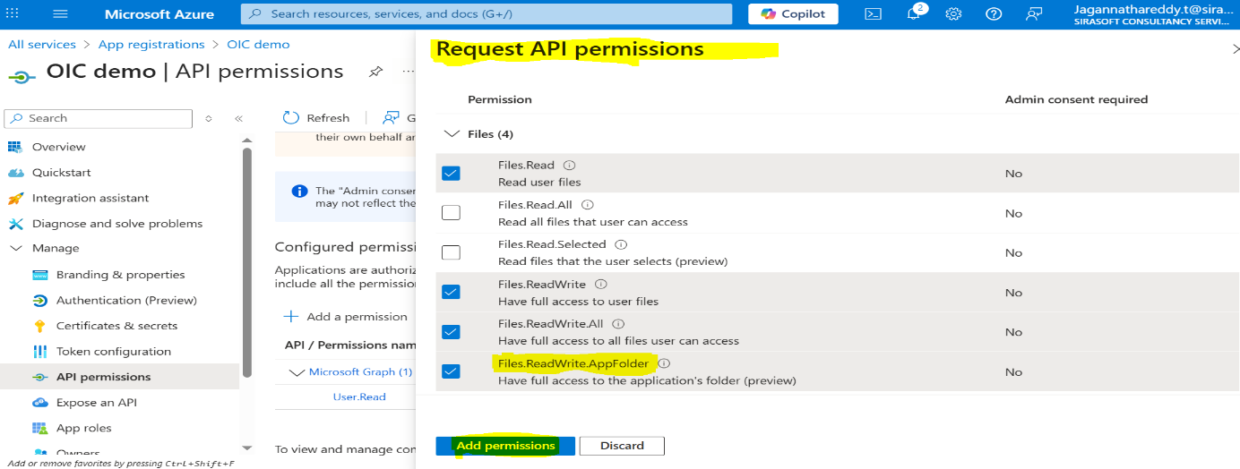The height and width of the screenshot is (469, 1240).
Task: Click the Refresh icon in toolbar
Action: pyautogui.click(x=291, y=117)
